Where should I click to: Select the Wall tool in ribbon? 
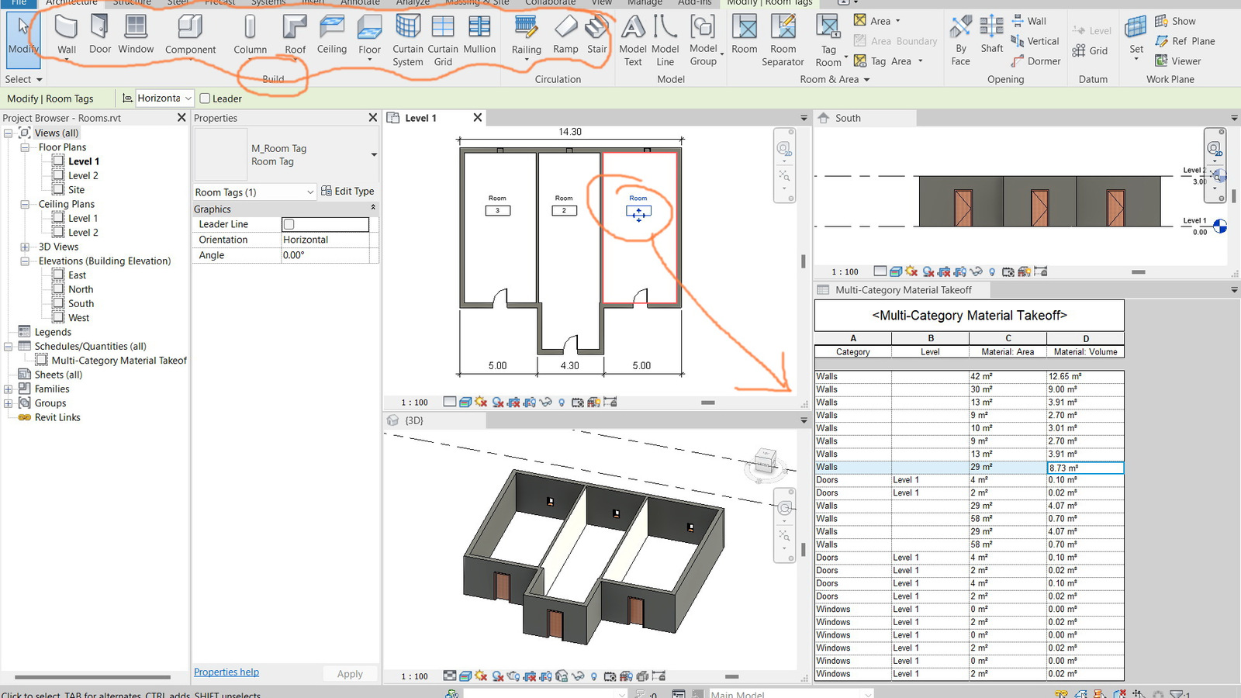coord(67,34)
